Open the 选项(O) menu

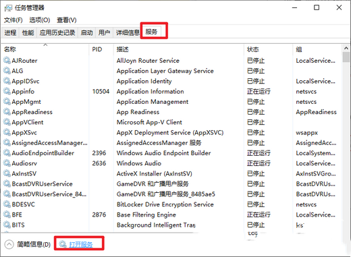tap(40, 20)
